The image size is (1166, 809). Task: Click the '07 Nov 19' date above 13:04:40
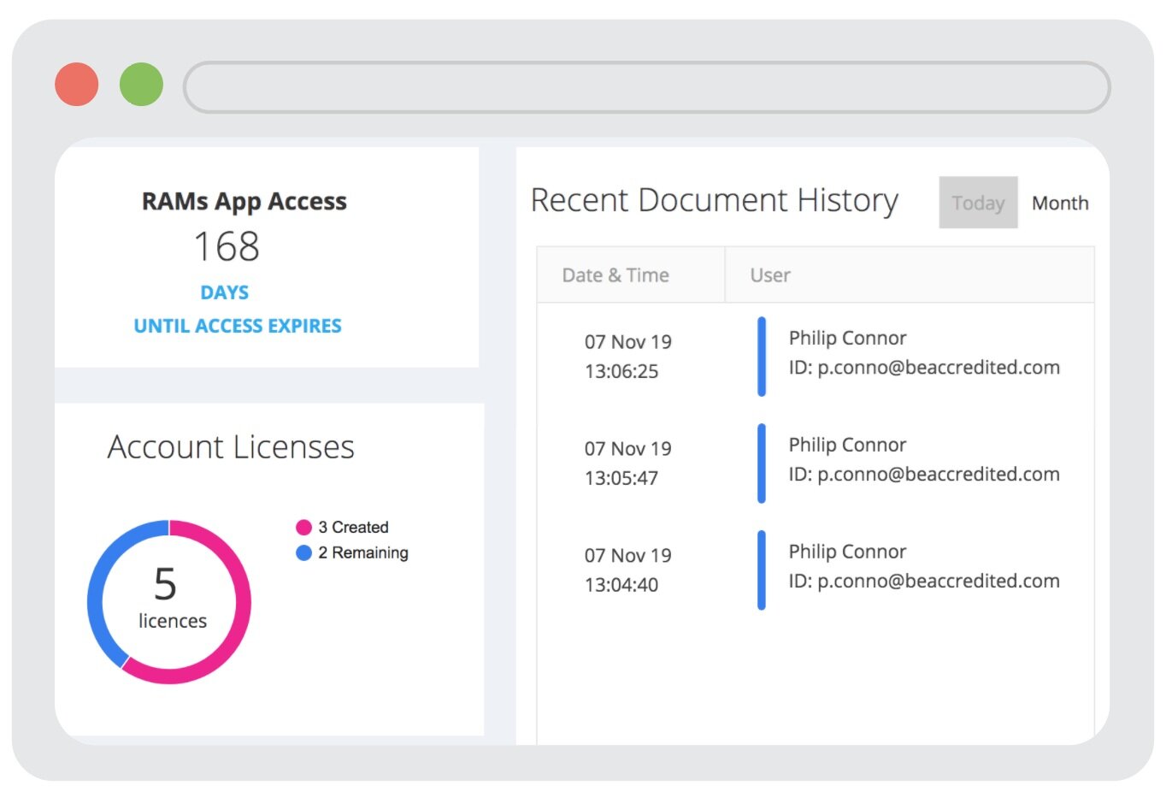(628, 556)
